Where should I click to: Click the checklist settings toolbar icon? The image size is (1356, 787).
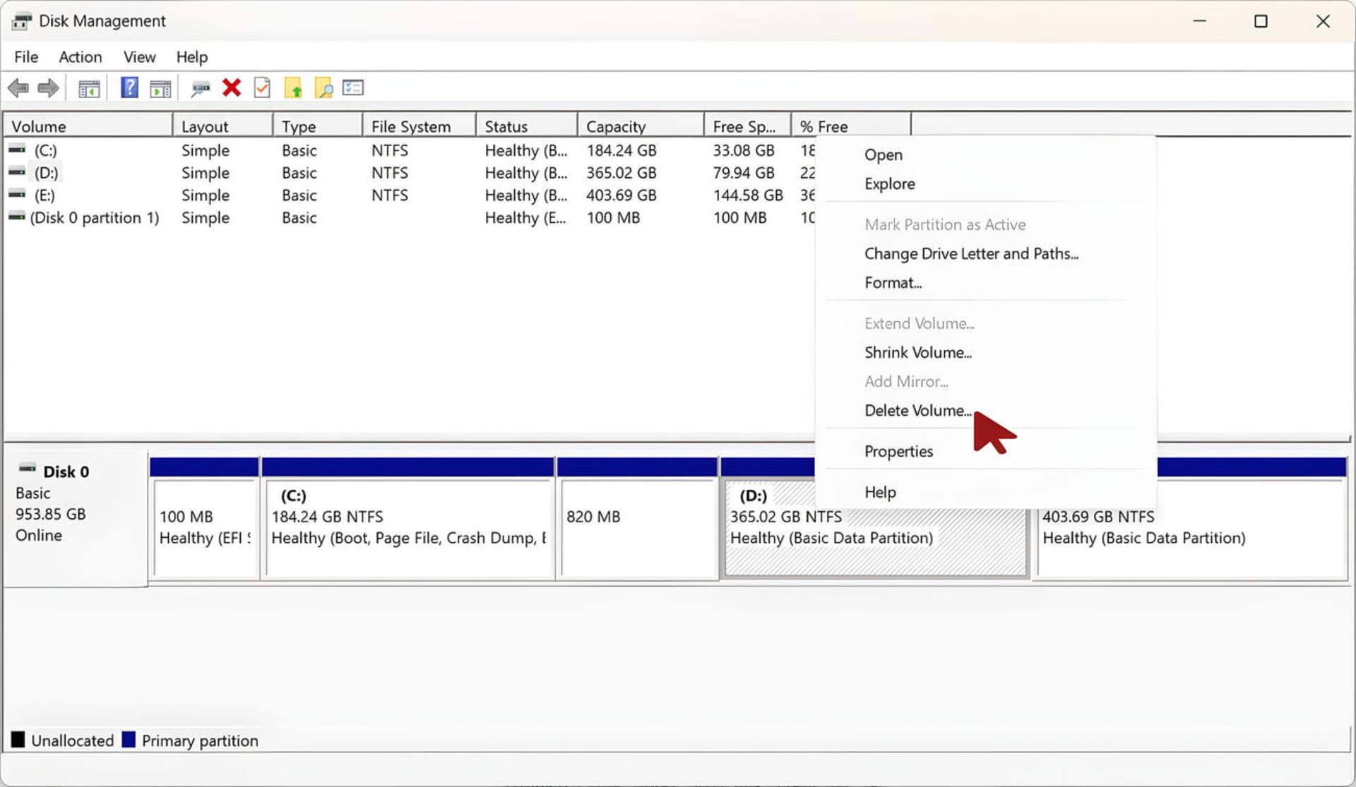click(x=353, y=88)
